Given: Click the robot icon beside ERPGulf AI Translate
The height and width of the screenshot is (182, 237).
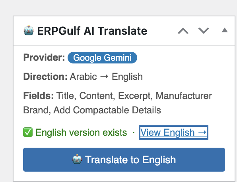Looking at the screenshot, I should pos(29,30).
